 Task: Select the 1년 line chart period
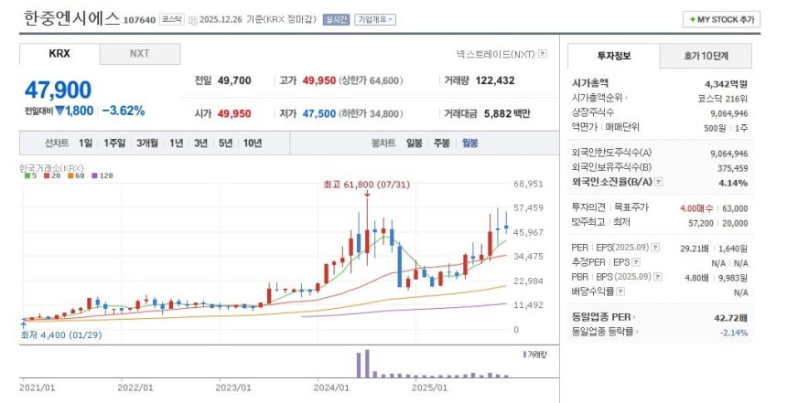[177, 143]
